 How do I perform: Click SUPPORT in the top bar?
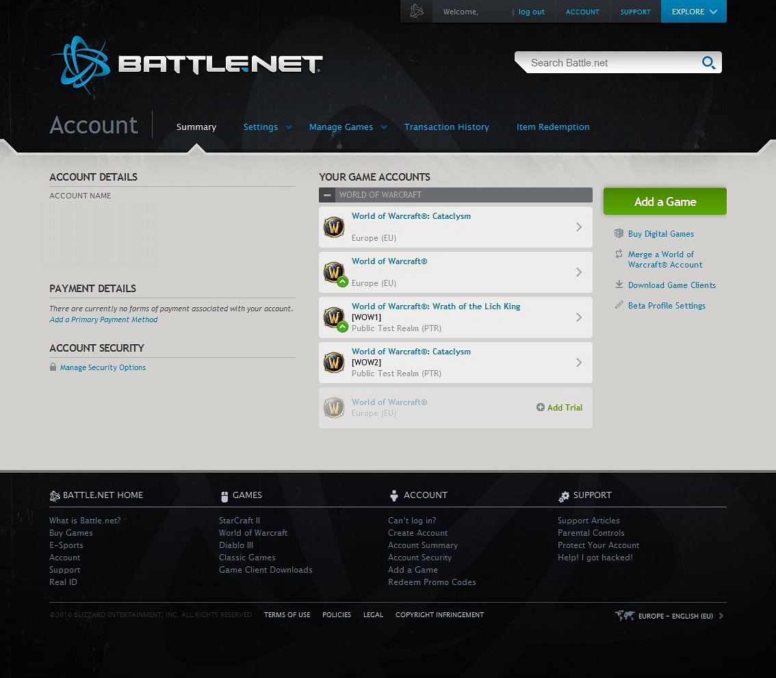(x=635, y=12)
